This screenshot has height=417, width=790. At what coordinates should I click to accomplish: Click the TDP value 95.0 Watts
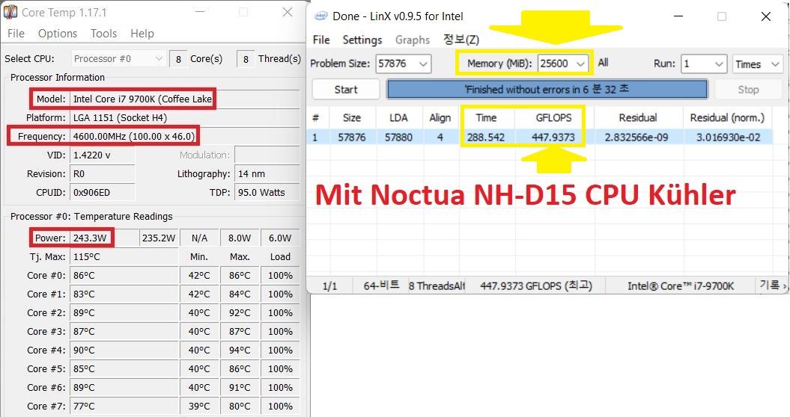pyautogui.click(x=267, y=192)
